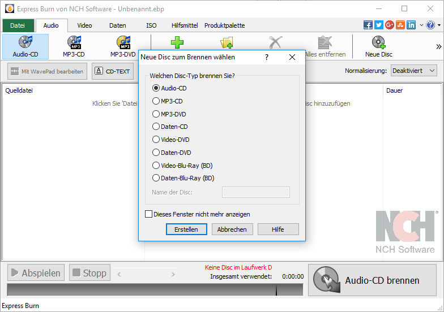Click the Abspielen play button
Viewport: 444px width, 312px height.
tap(36, 272)
